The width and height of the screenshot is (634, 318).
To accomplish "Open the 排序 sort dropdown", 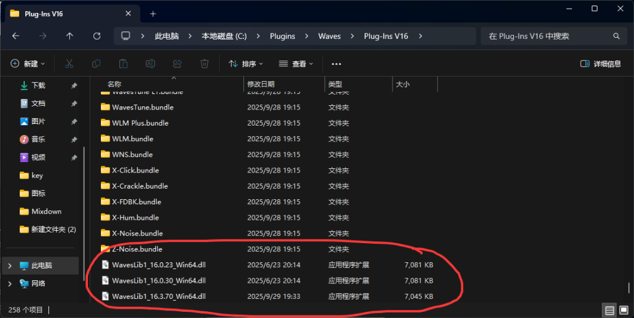I will coord(246,64).
